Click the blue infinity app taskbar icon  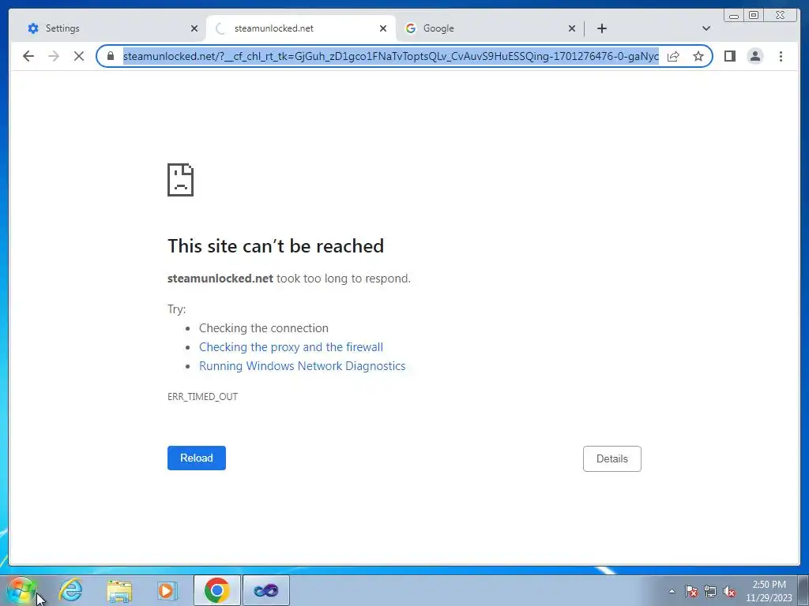click(x=265, y=590)
